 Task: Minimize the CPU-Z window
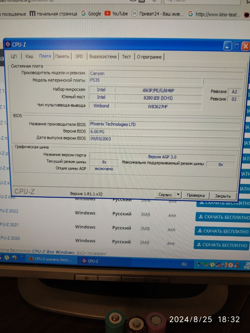[x=227, y=46]
